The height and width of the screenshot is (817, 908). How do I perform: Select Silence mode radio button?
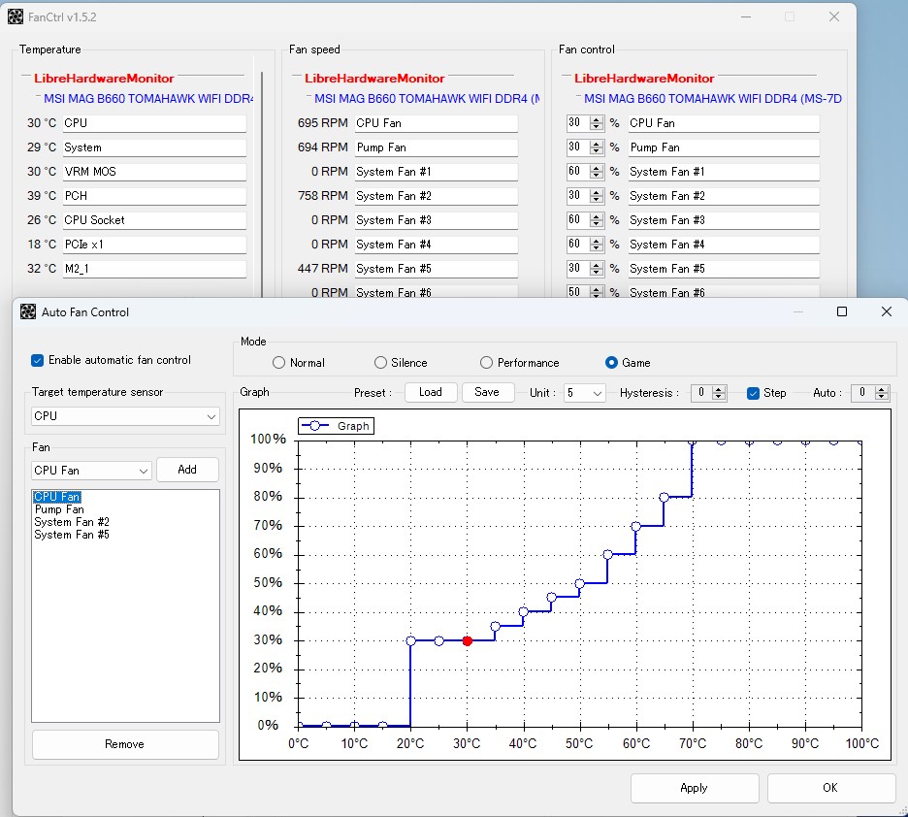point(380,363)
